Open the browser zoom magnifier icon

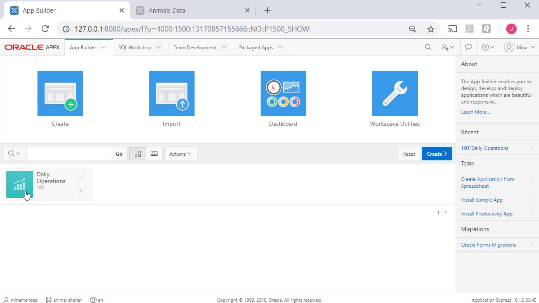[x=413, y=29]
